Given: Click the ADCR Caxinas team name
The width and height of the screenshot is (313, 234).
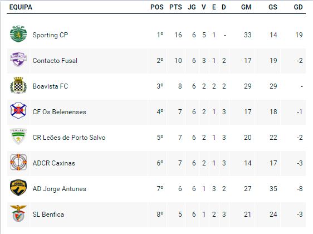Looking at the screenshot, I should (54, 163).
